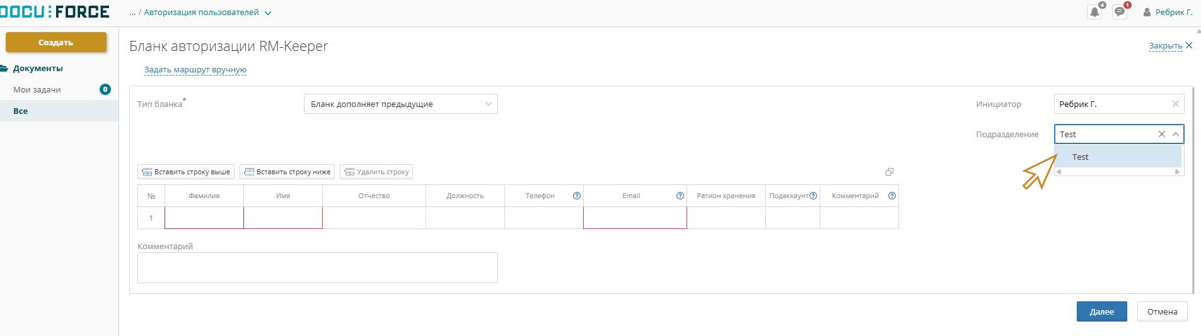
Task: Click the breadcrumb ellipsis link
Action: 132,13
